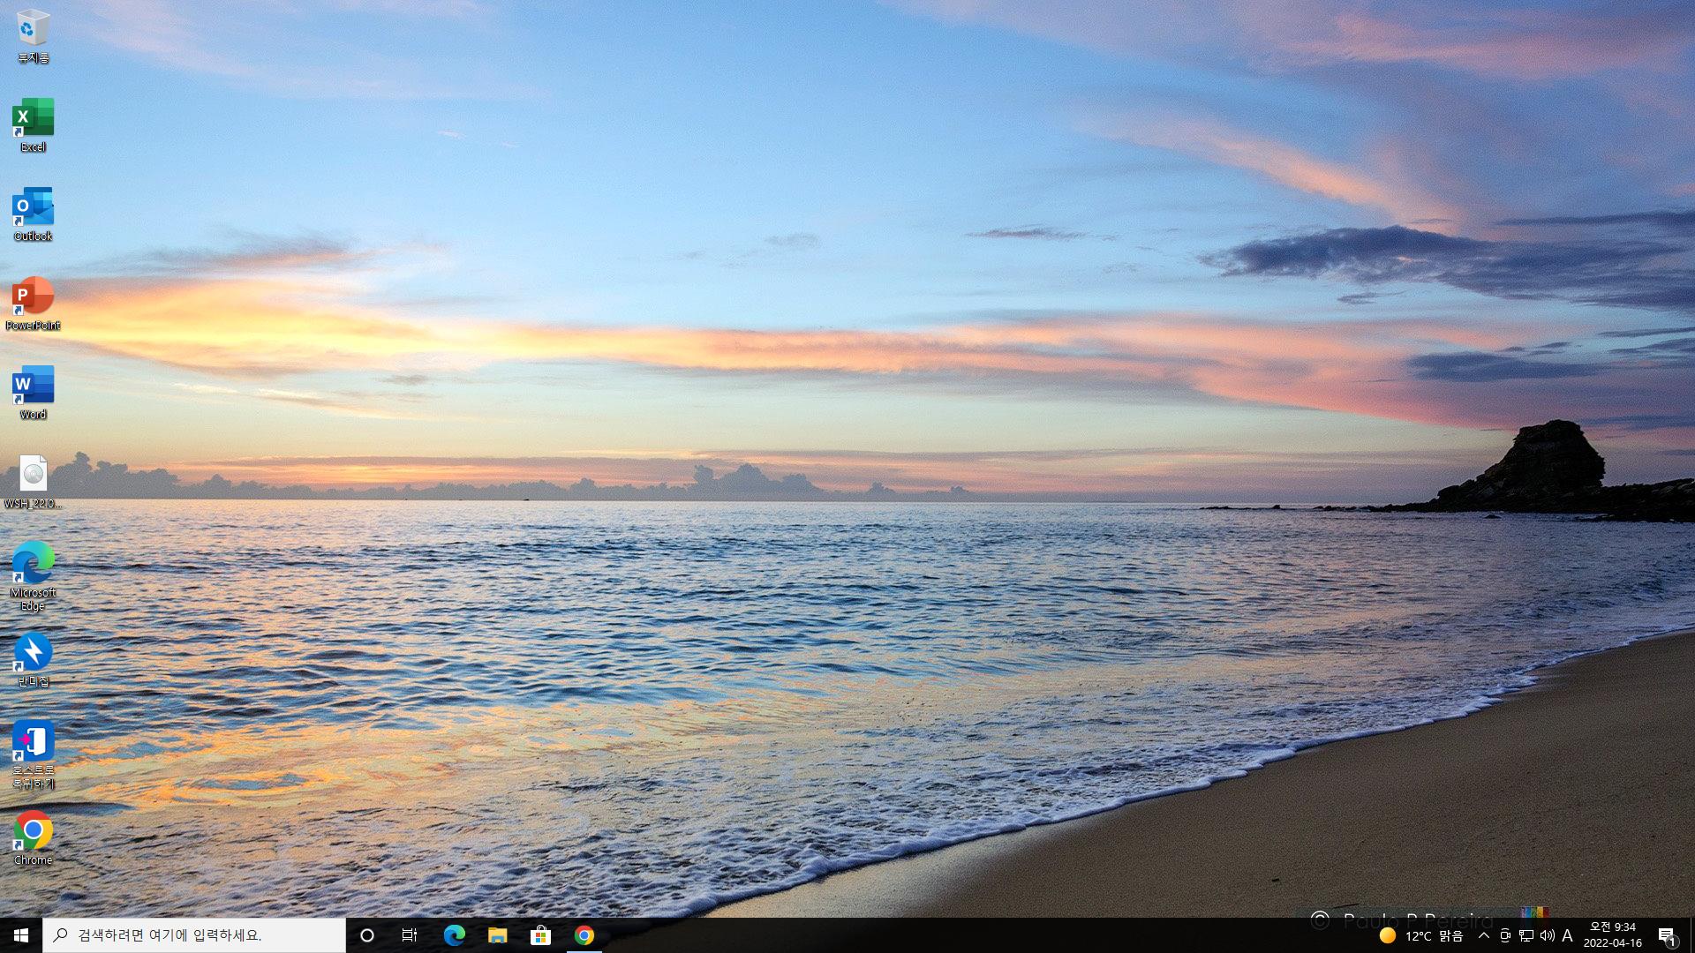This screenshot has width=1695, height=953.
Task: Select the WSH_22.0 disc image file
Action: point(33,482)
